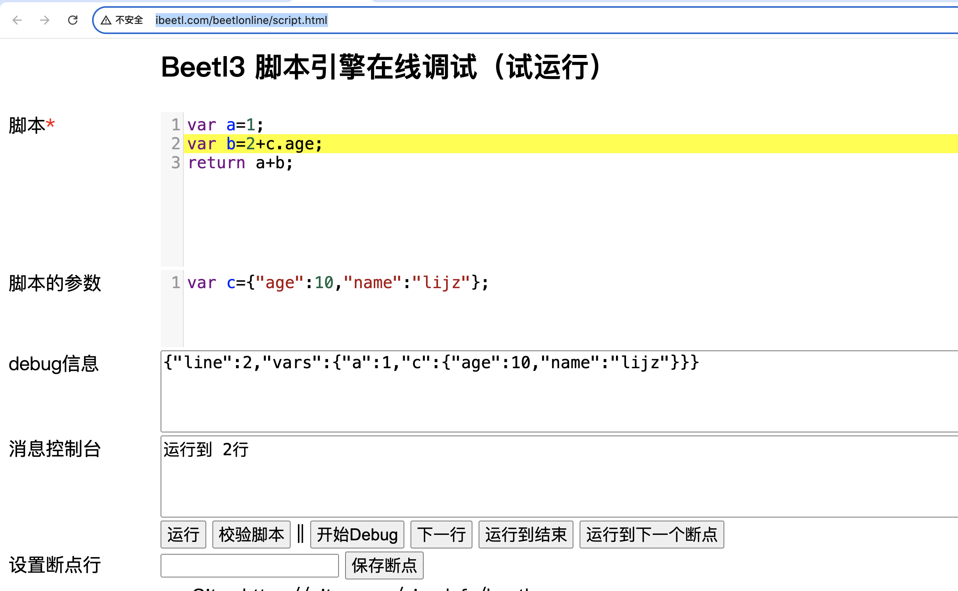Step to next line with 下一行
Image resolution: width=958 pixels, height=591 pixels.
[x=441, y=534]
